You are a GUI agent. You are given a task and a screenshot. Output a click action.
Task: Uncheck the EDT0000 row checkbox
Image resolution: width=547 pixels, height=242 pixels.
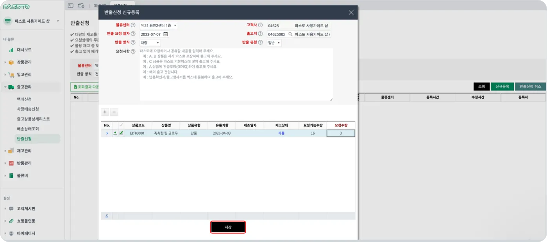coord(121,133)
